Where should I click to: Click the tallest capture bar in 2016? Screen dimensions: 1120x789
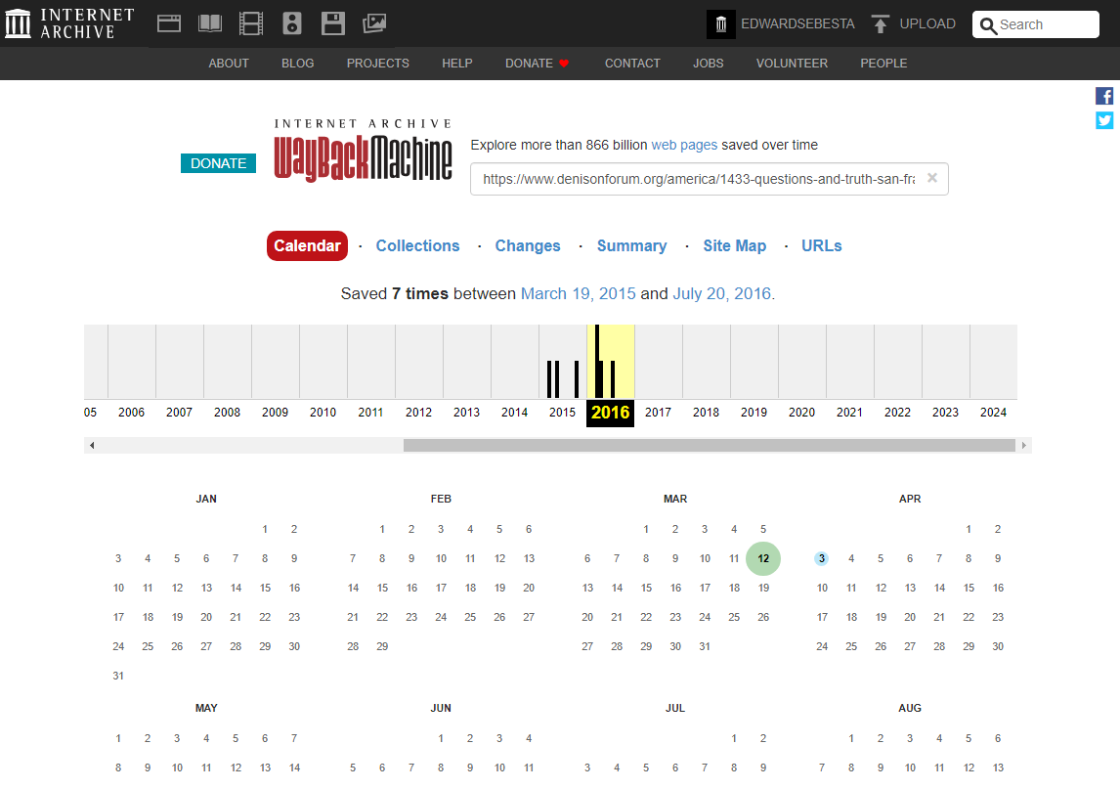tap(597, 361)
